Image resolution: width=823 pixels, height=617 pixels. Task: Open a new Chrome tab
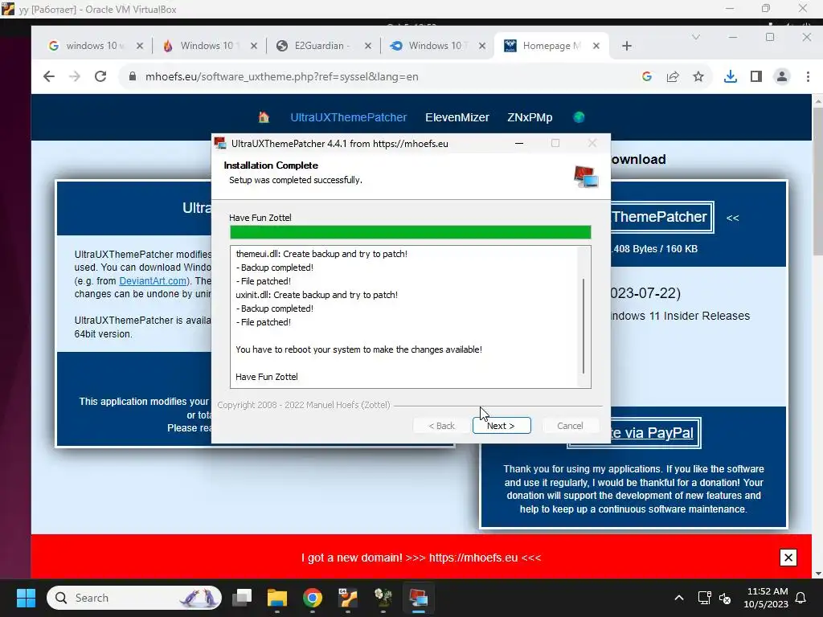[626, 46]
